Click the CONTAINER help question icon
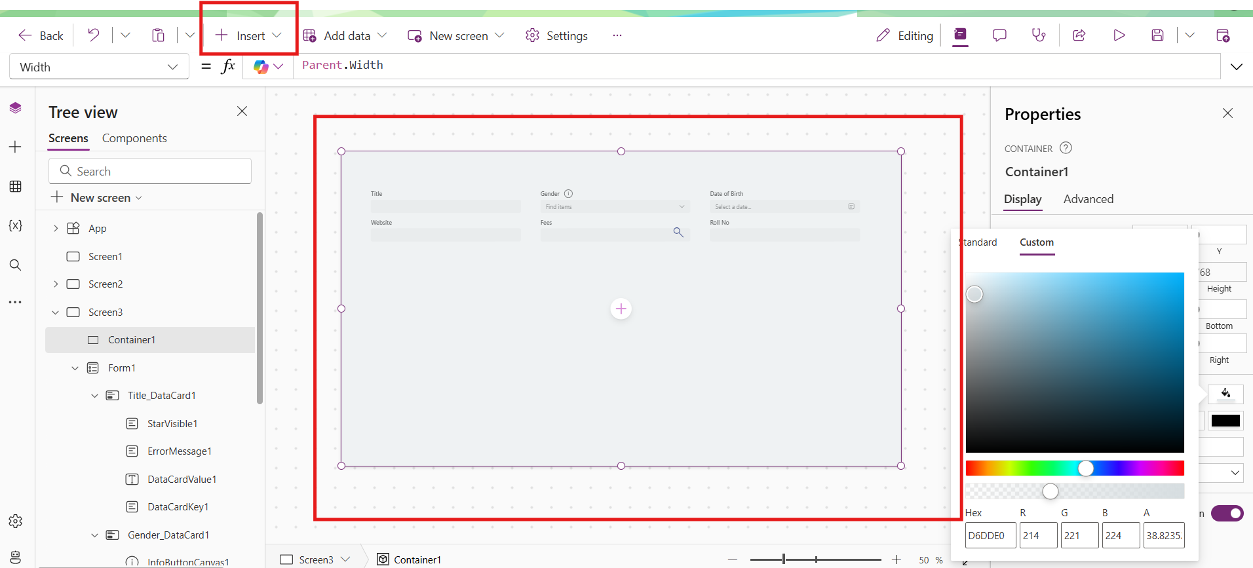 click(x=1066, y=148)
